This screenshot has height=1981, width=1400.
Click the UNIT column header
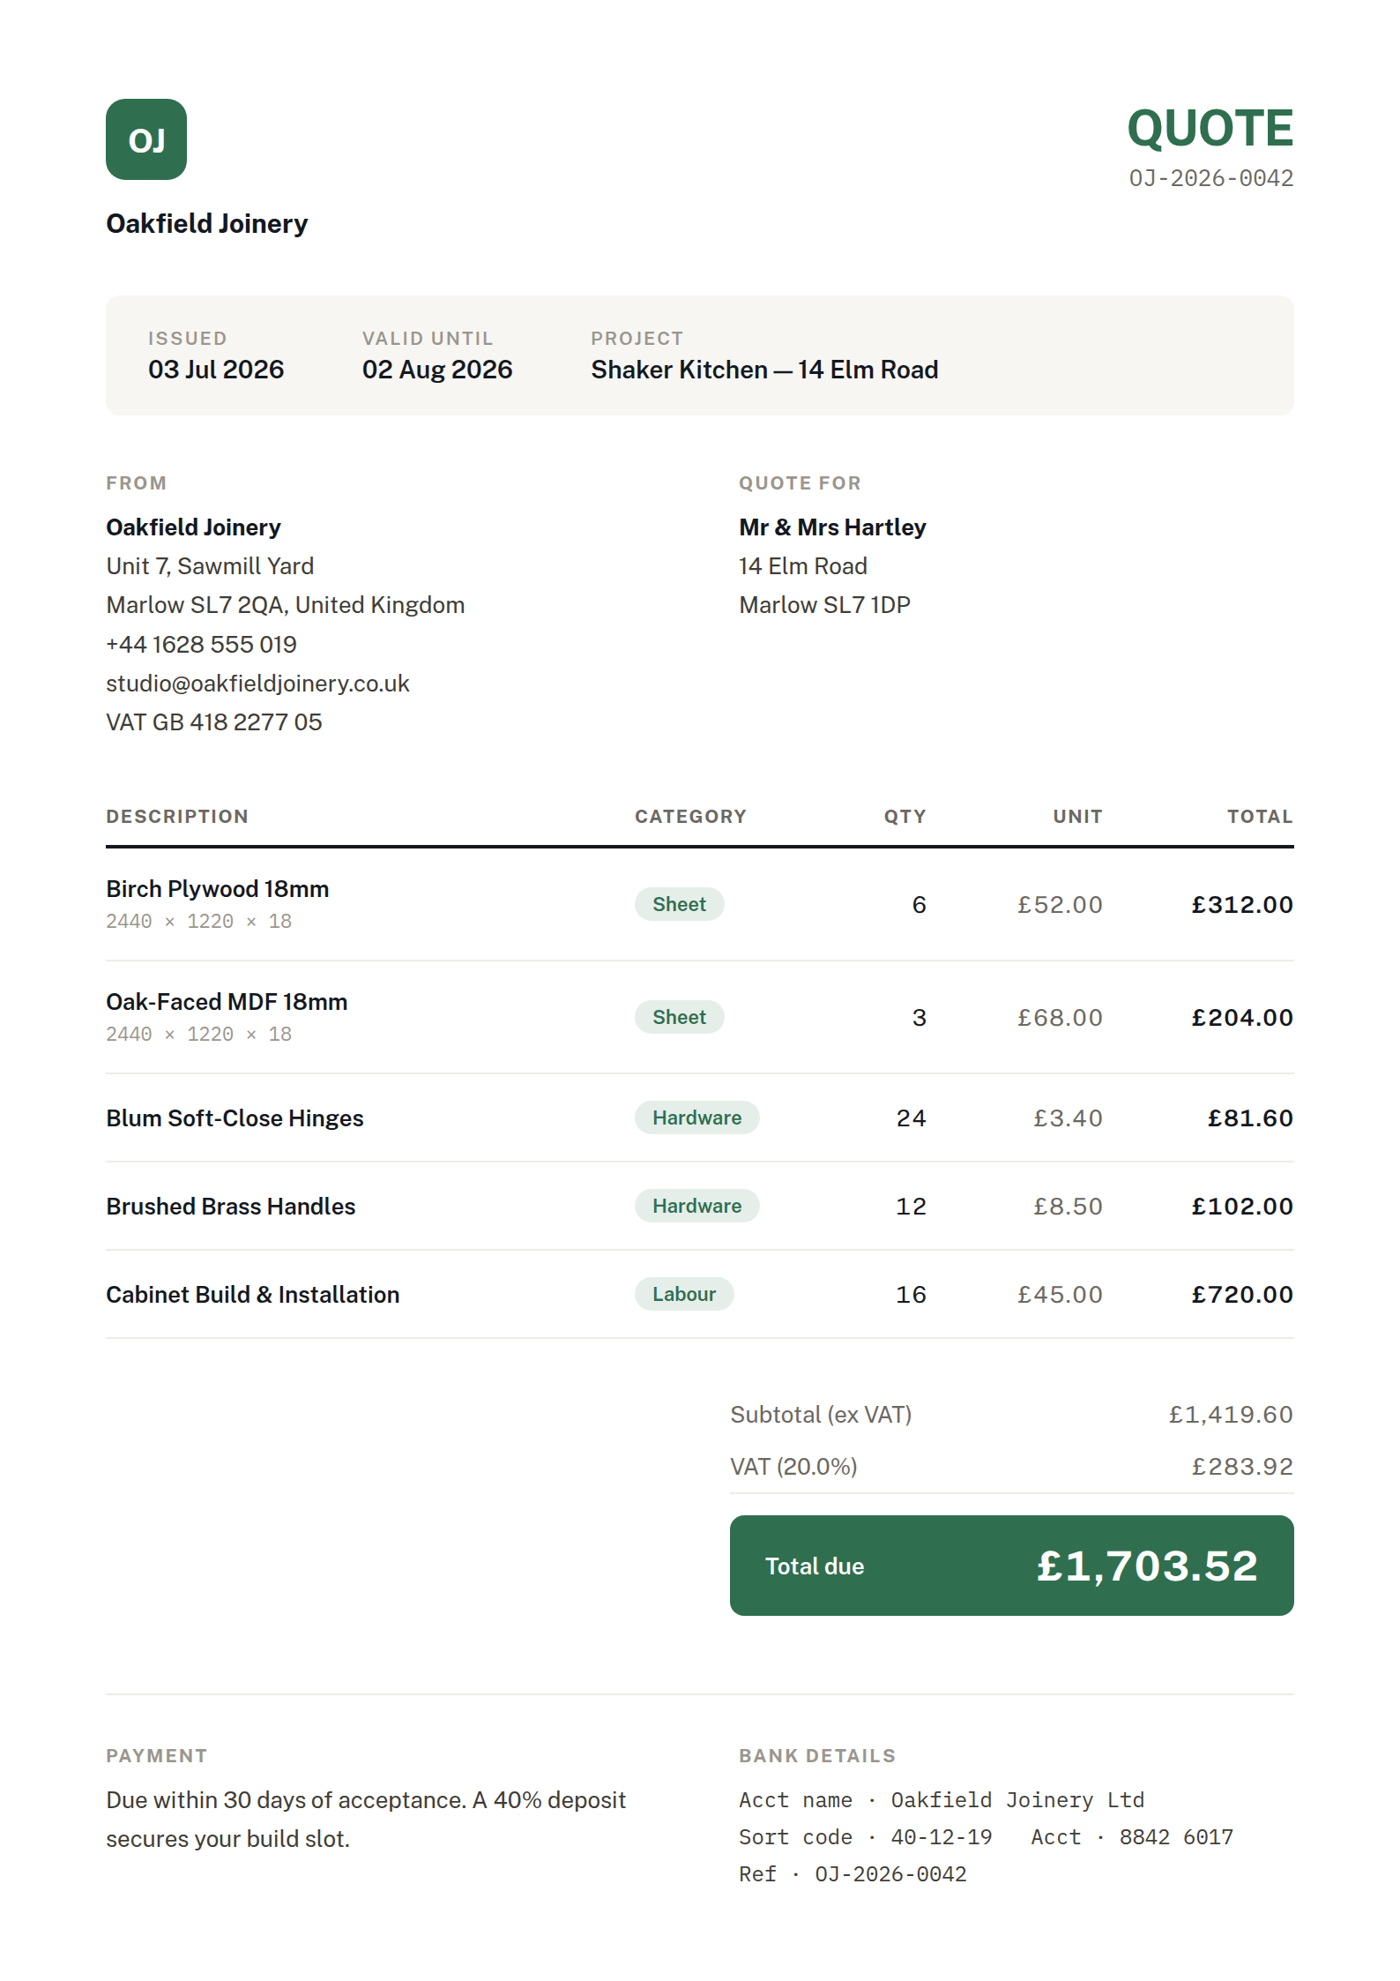click(1077, 817)
